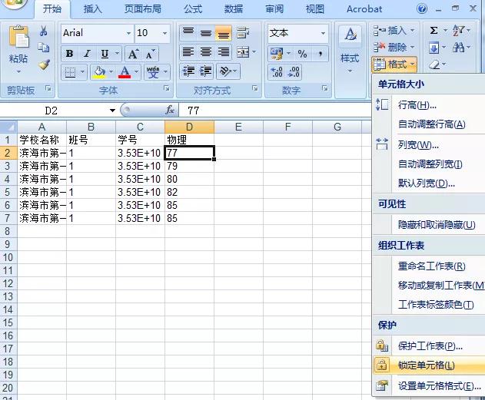This screenshot has height=400, width=485.
Task: Choose 自动调整列宽(I) menu item
Action: pyautogui.click(x=430, y=164)
